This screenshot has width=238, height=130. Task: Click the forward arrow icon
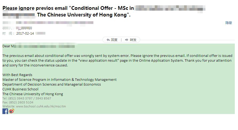127,40
